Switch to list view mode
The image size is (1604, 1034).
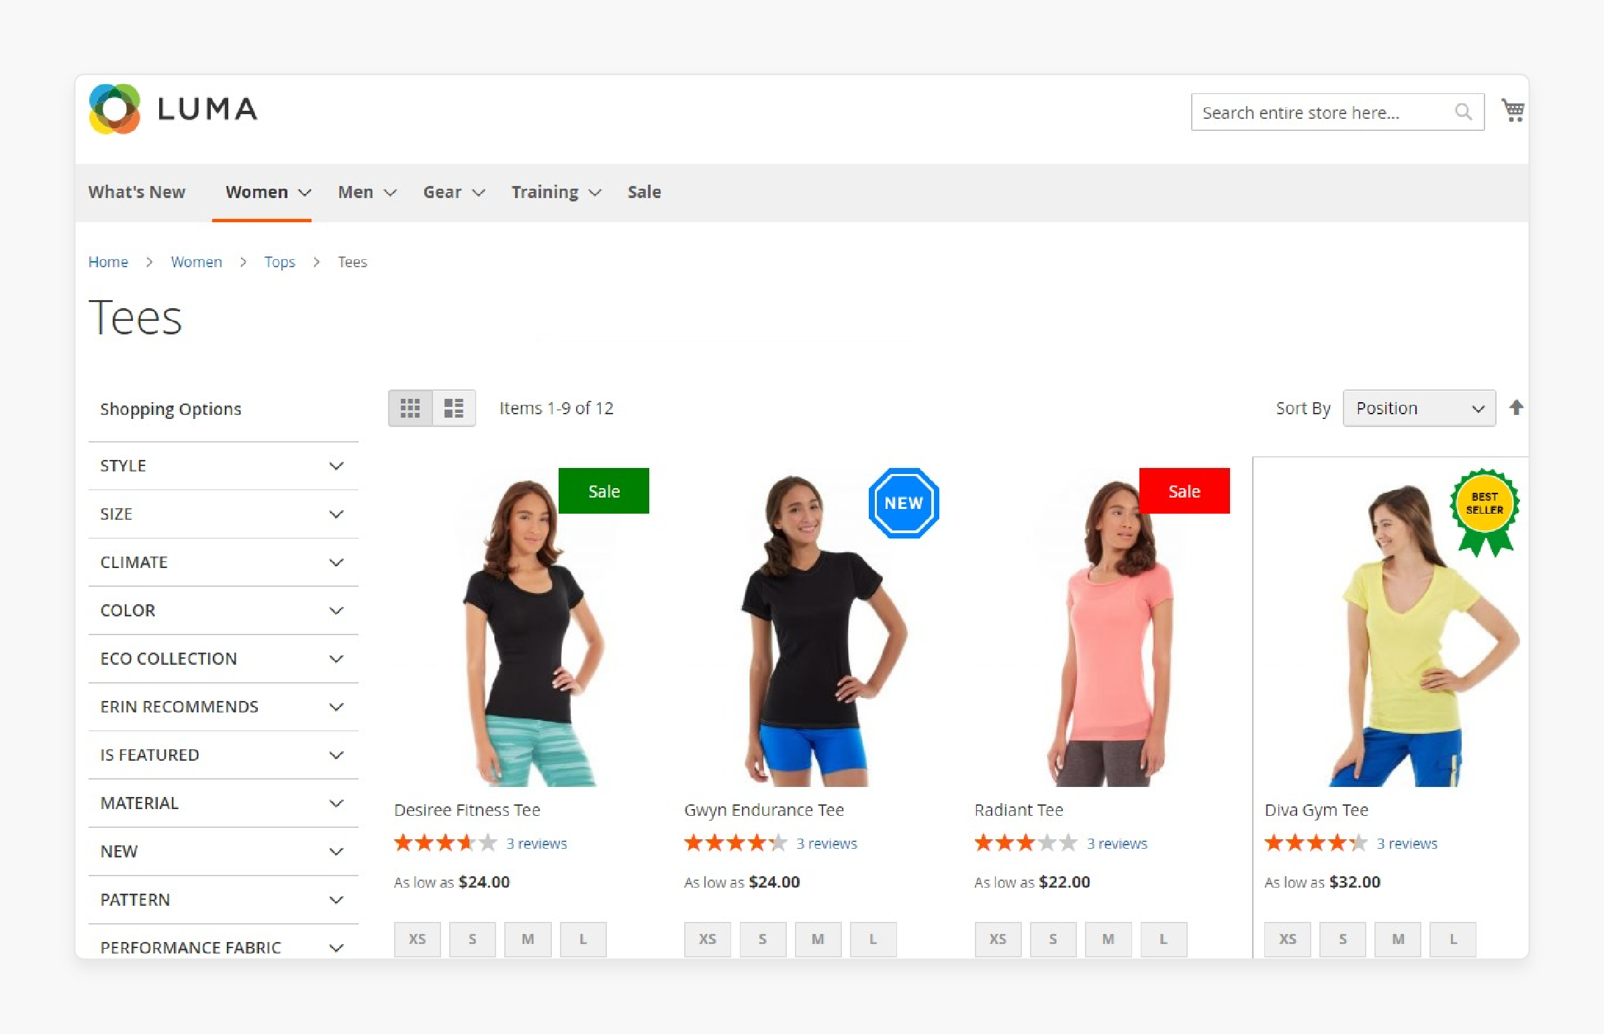(454, 408)
